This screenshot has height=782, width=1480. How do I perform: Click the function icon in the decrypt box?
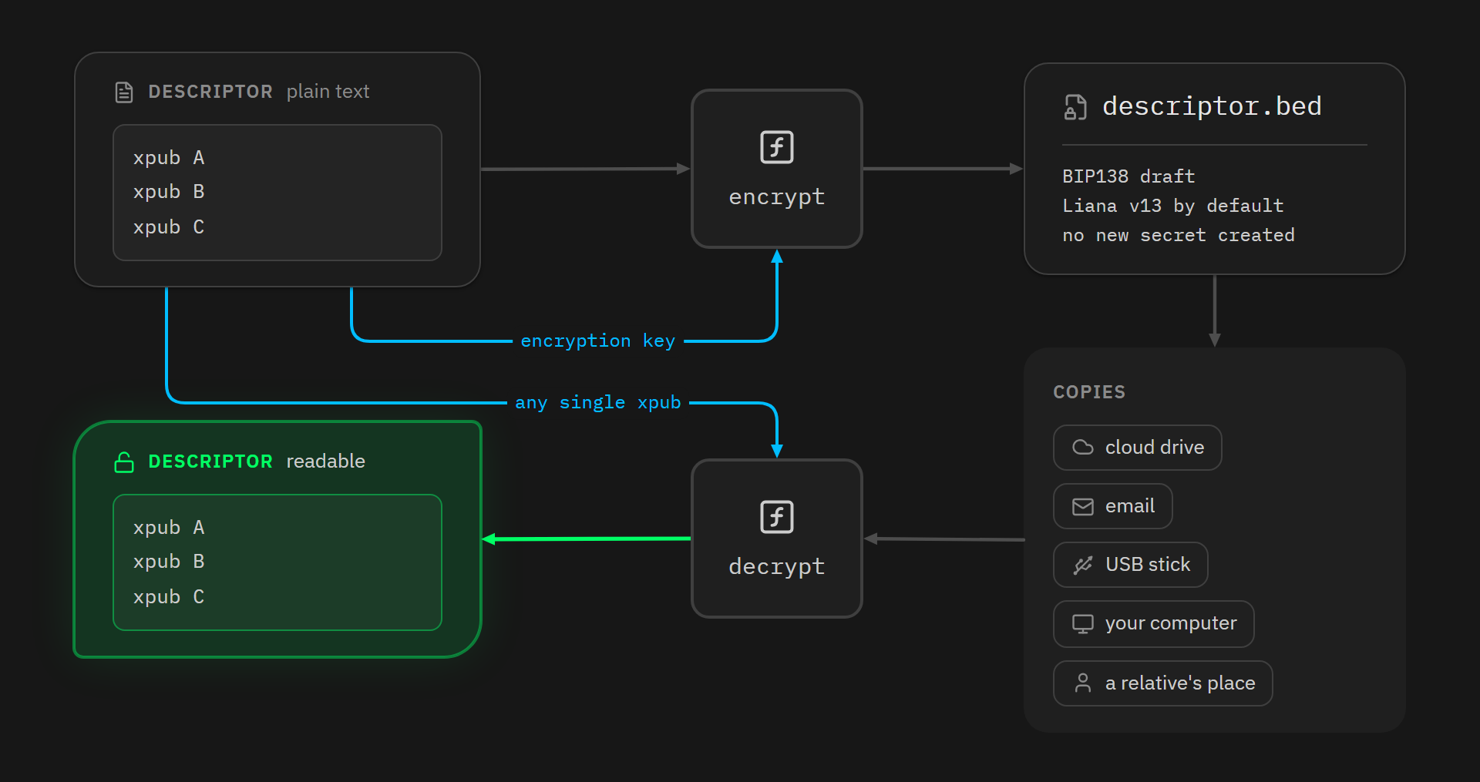776,517
